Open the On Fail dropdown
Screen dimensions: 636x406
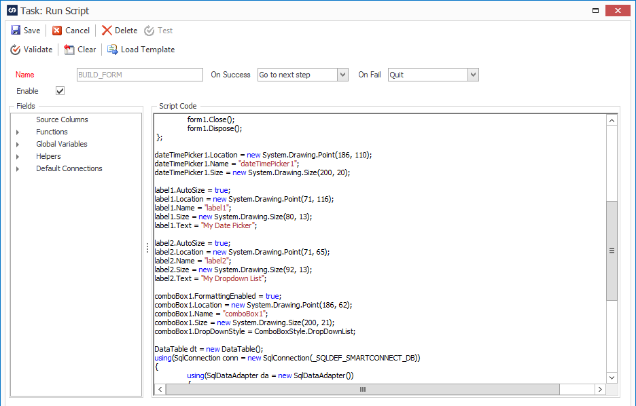(473, 75)
